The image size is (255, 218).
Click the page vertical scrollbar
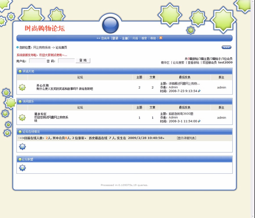click(x=253, y=109)
